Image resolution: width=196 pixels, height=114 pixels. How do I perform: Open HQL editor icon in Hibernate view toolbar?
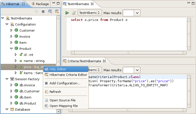click(x=50, y=12)
